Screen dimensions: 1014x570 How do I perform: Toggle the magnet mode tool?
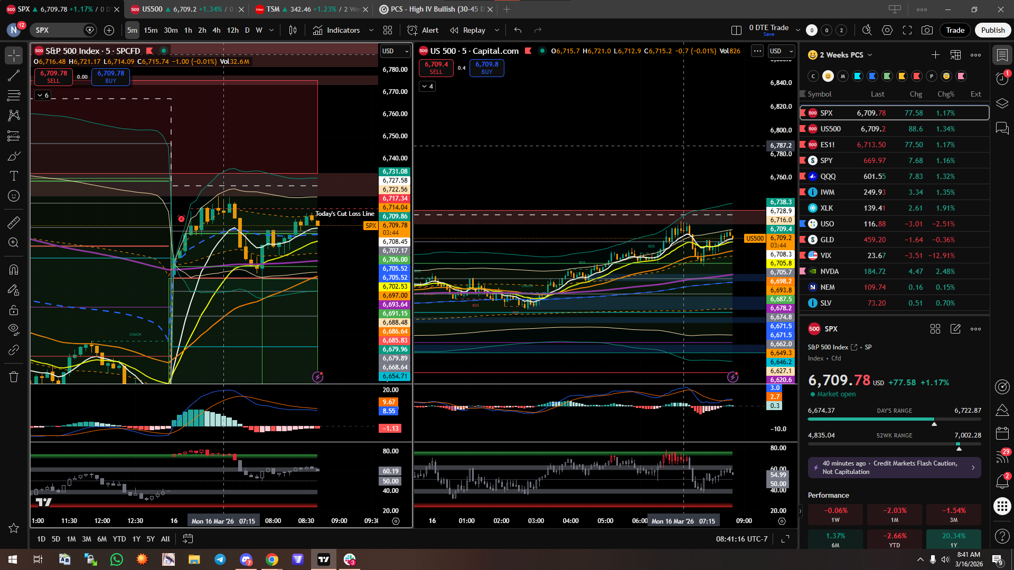14,270
